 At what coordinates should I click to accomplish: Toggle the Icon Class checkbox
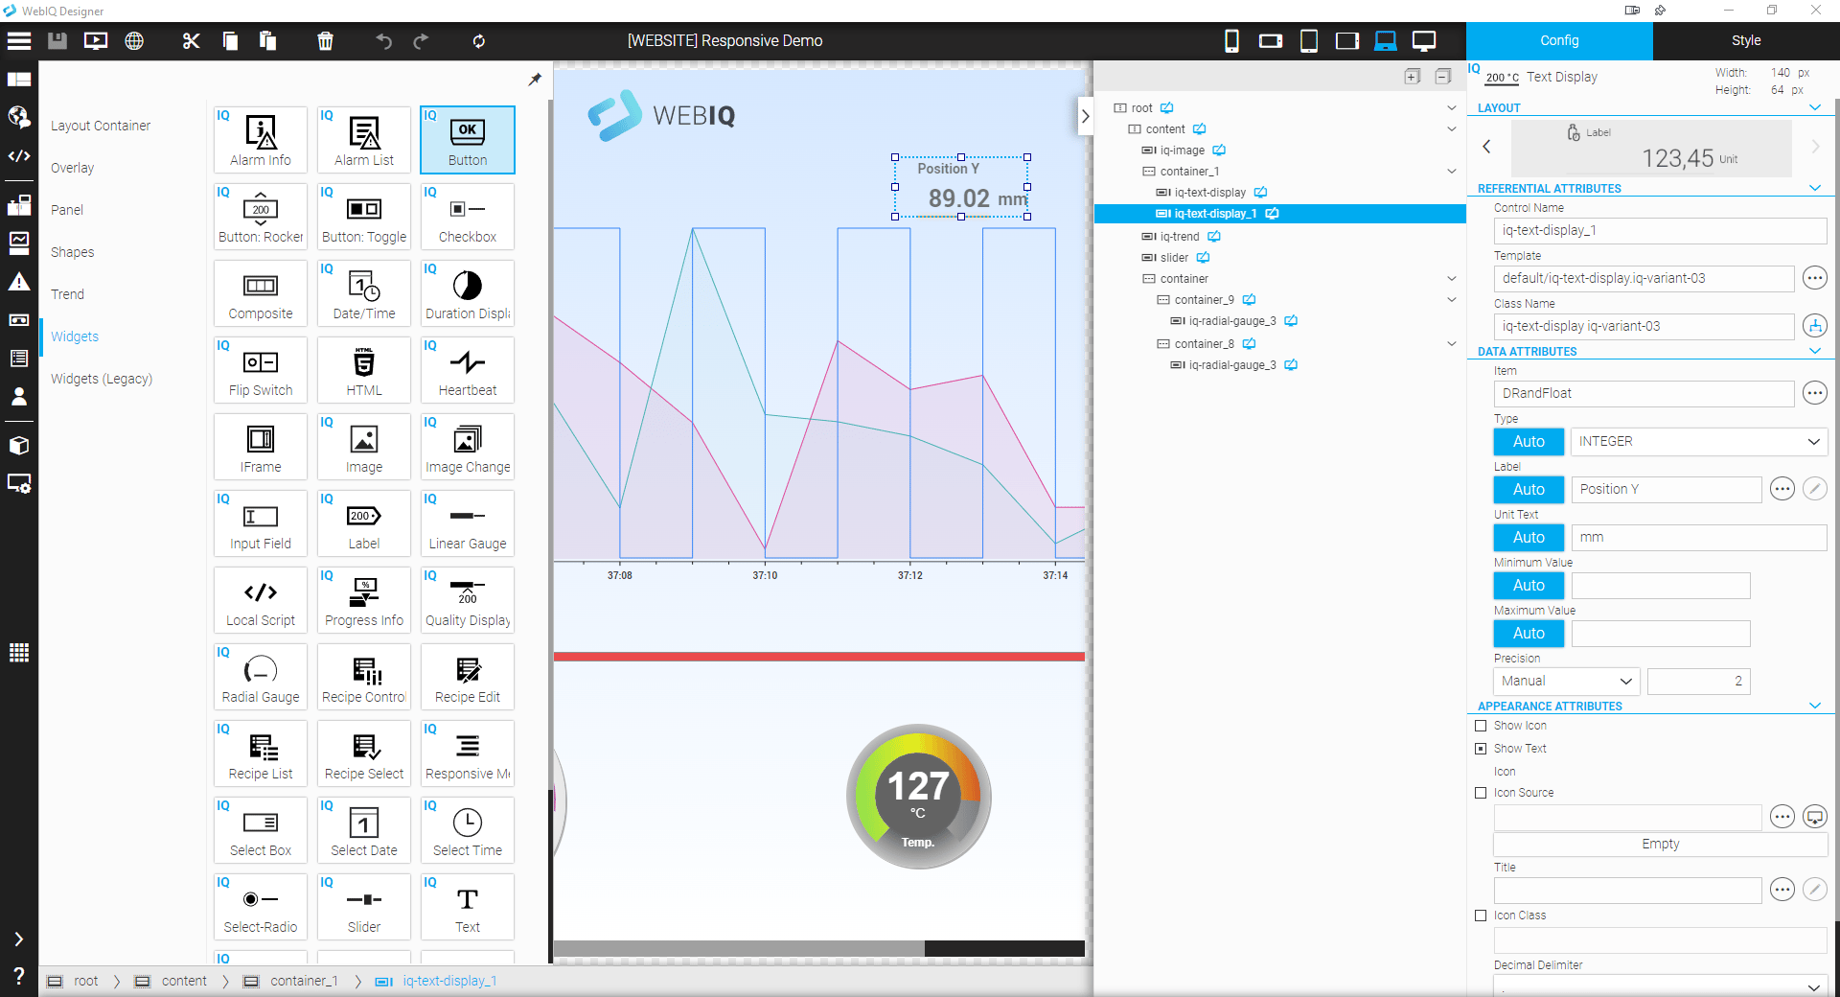pos(1481,916)
